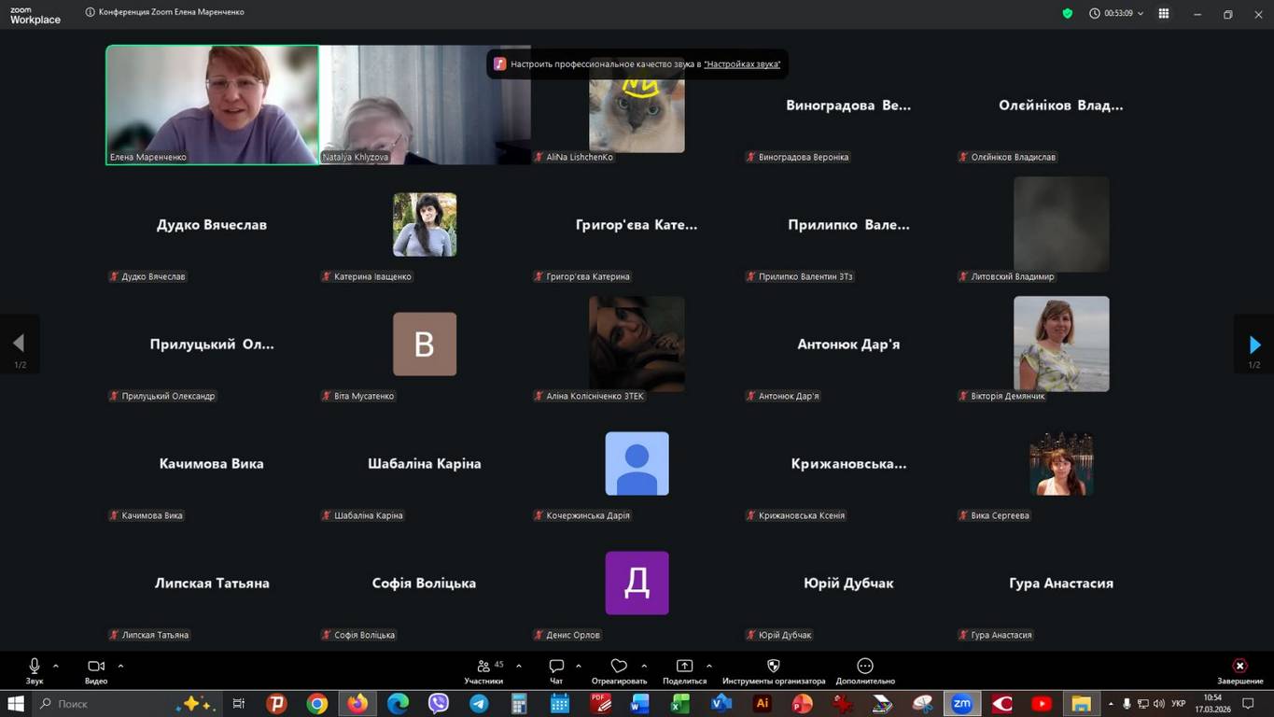Expand audio options arrow next to microphone
This screenshot has width=1274, height=717.
(56, 666)
